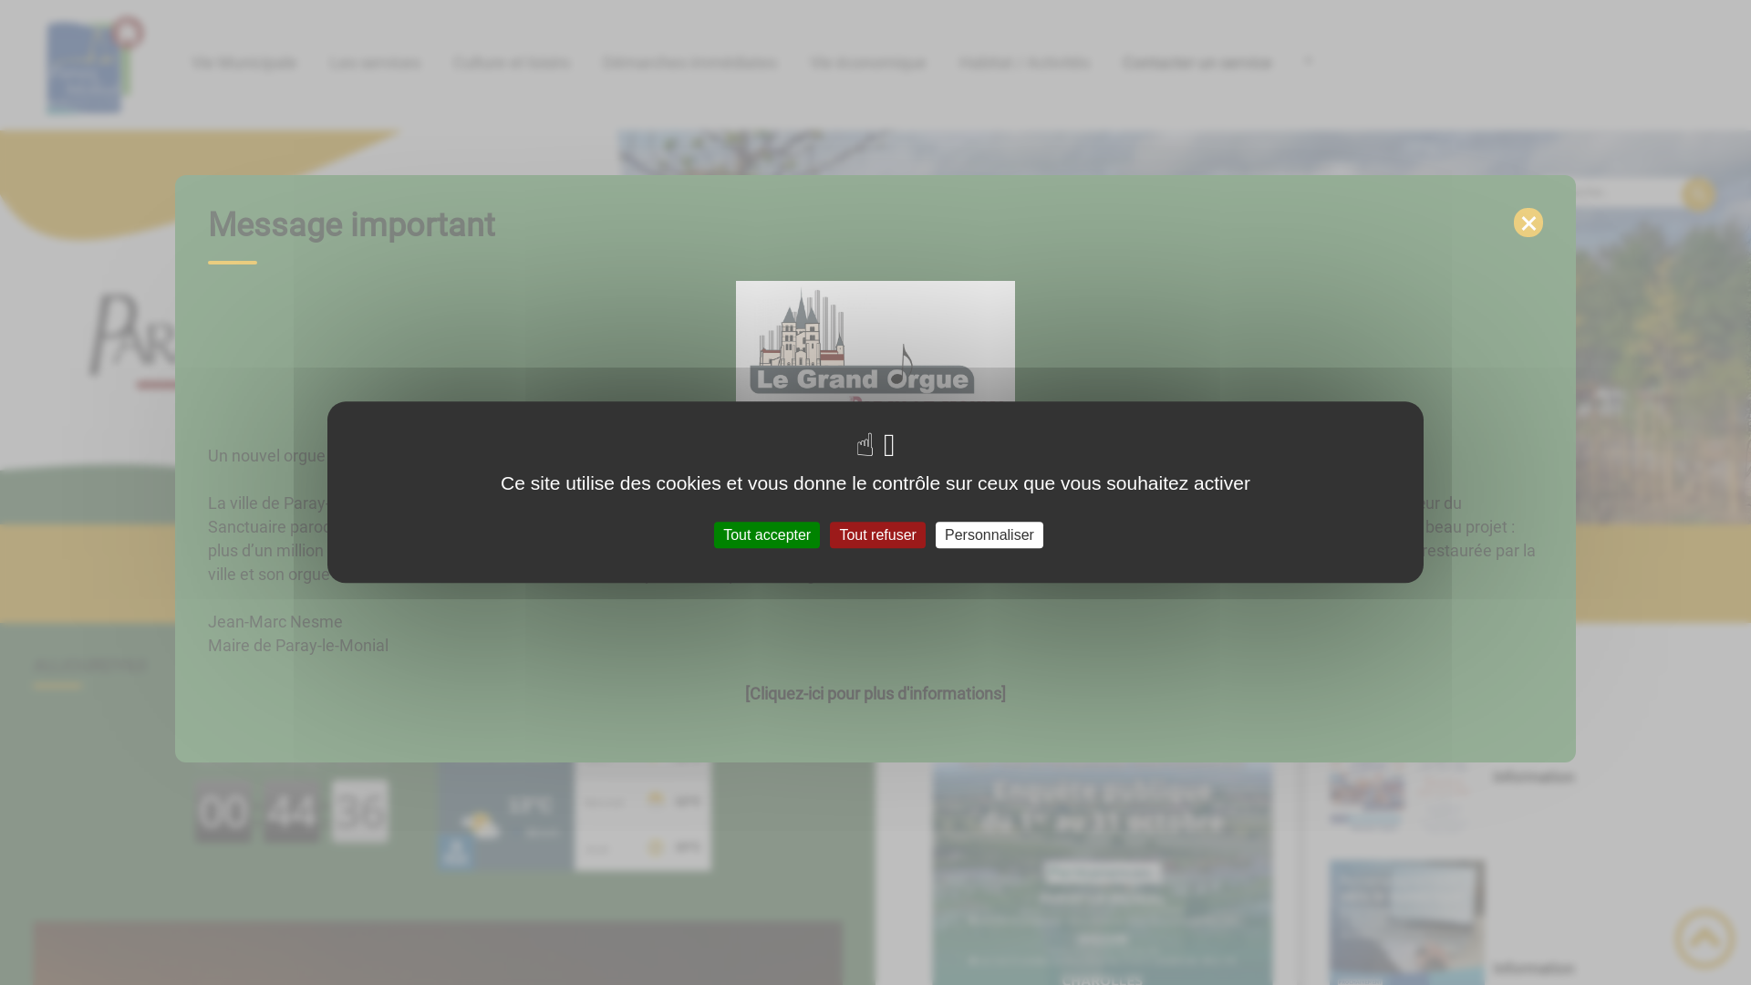Click scroll-to-top arrow icon
This screenshot has height=985, width=1751.
coord(1704,938)
